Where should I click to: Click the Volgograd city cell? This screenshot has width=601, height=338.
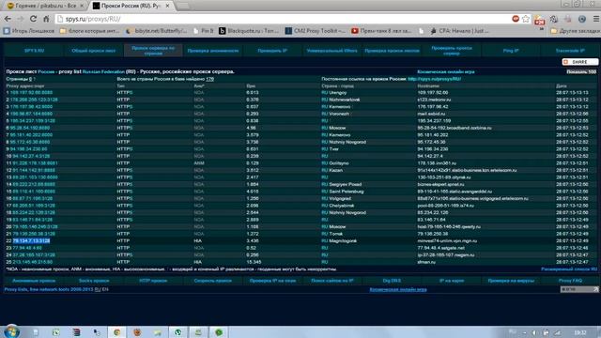(340, 198)
